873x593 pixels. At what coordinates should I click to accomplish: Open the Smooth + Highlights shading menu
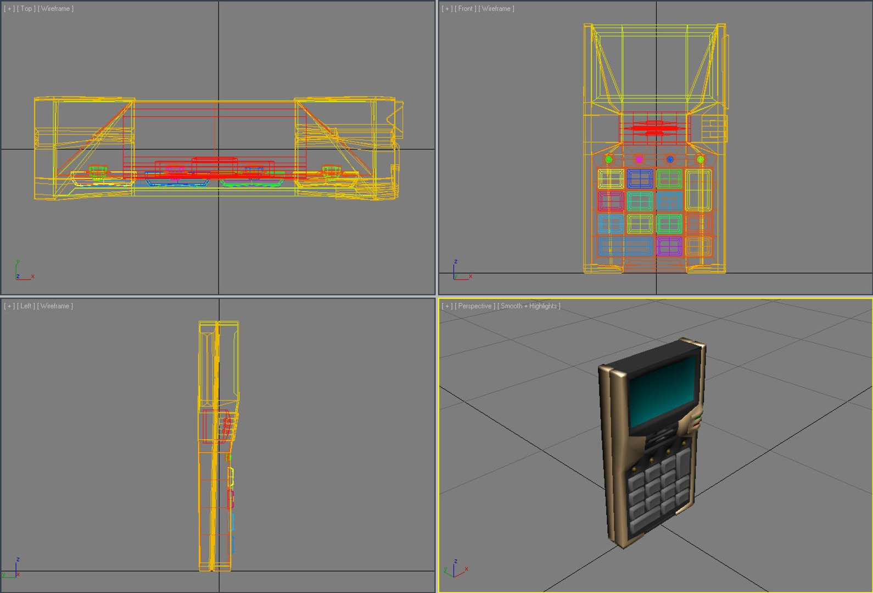(529, 306)
